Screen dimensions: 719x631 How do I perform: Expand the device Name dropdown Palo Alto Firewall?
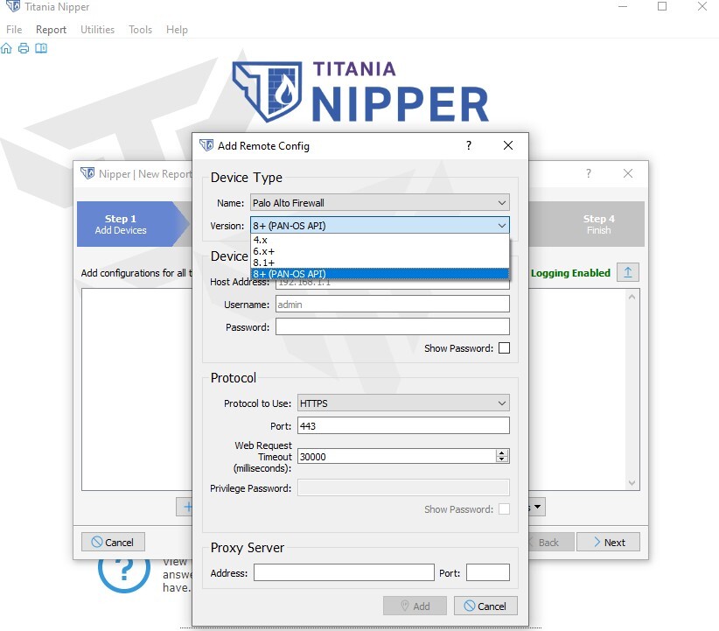[x=380, y=202]
